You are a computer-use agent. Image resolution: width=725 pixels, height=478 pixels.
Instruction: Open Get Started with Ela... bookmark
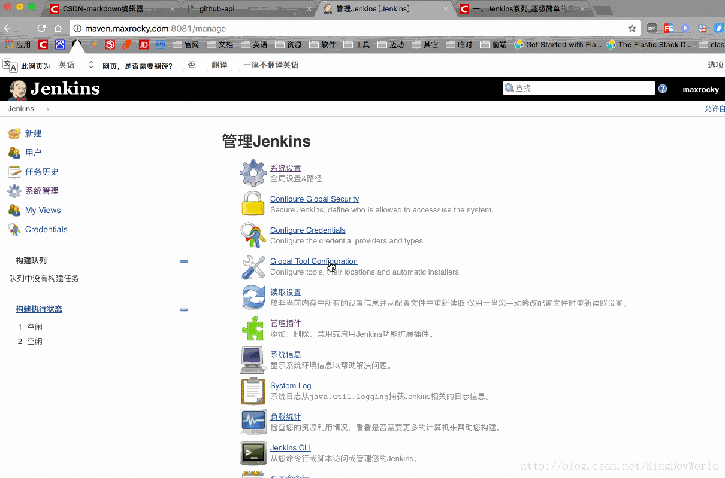(558, 44)
